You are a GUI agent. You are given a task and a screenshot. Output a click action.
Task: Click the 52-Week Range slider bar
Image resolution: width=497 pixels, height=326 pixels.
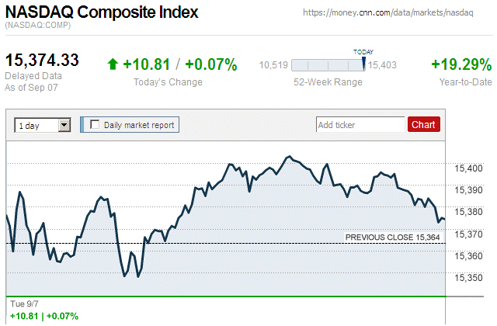[327, 65]
